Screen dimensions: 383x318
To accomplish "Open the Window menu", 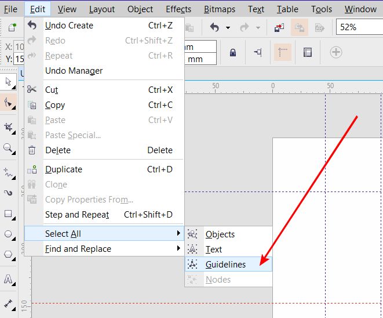I will tap(360, 9).
